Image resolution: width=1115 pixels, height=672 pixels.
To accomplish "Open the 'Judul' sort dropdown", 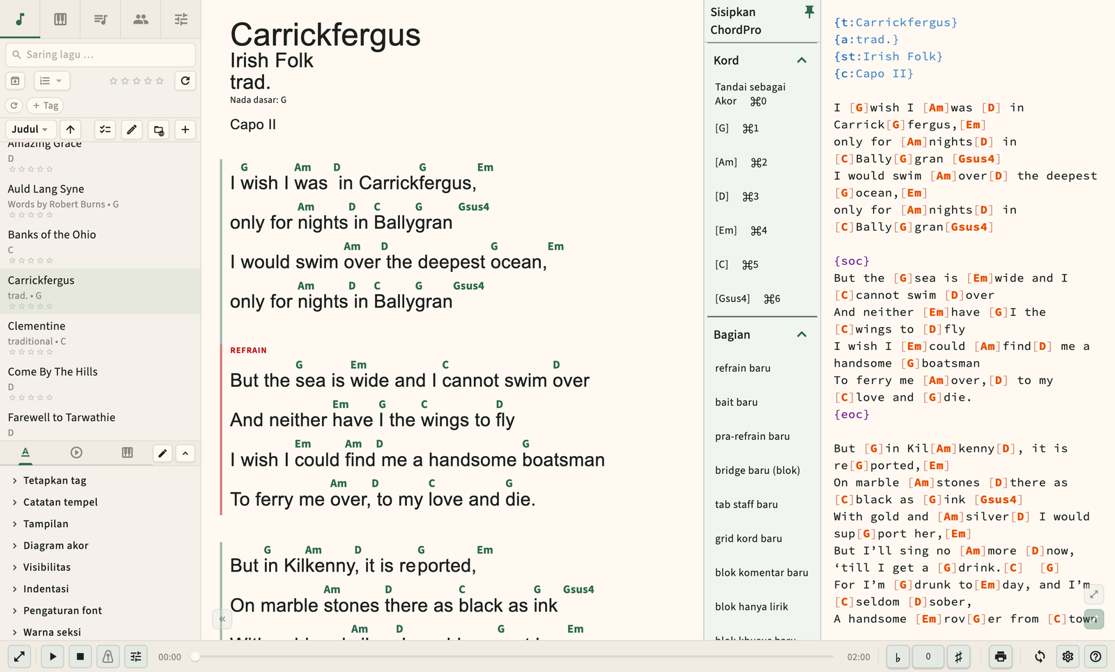I will (30, 129).
